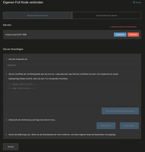The width and height of the screenshot is (145, 152).
Task: Click Überprüfen button under step 3
Action: [106, 126]
